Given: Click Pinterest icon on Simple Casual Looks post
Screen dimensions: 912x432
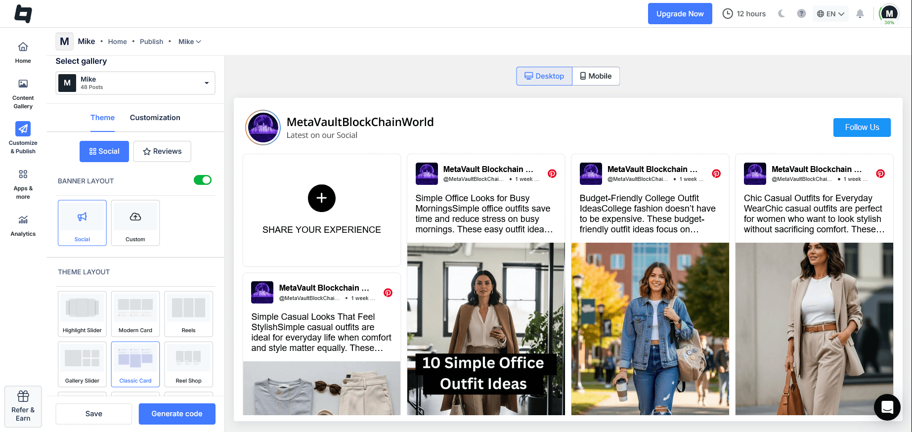Looking at the screenshot, I should point(388,293).
